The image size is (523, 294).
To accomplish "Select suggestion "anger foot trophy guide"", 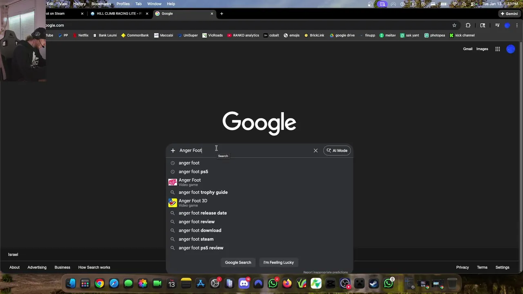I will tap(259, 192).
